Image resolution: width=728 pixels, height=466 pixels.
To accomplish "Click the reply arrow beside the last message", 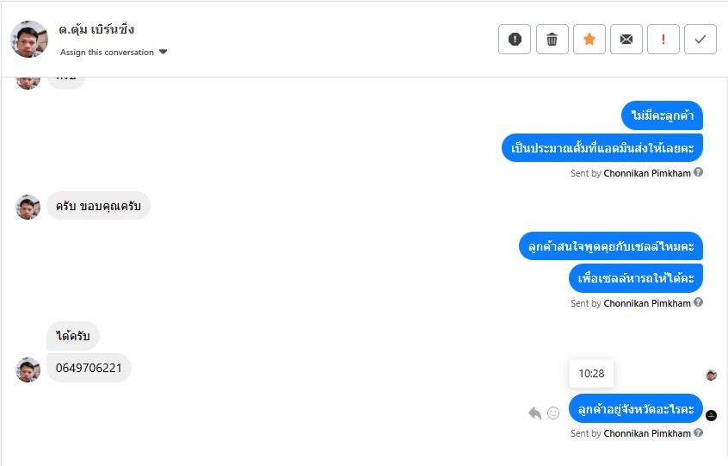I will [x=534, y=413].
